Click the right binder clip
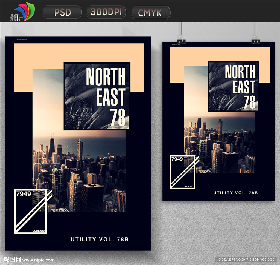Screen dimensions: 280x265 tap(256, 39)
